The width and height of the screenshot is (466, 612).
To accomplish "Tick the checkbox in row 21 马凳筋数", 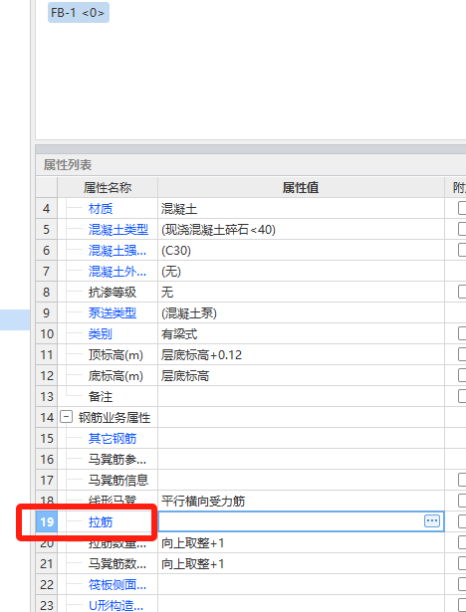I will pyautogui.click(x=462, y=563).
